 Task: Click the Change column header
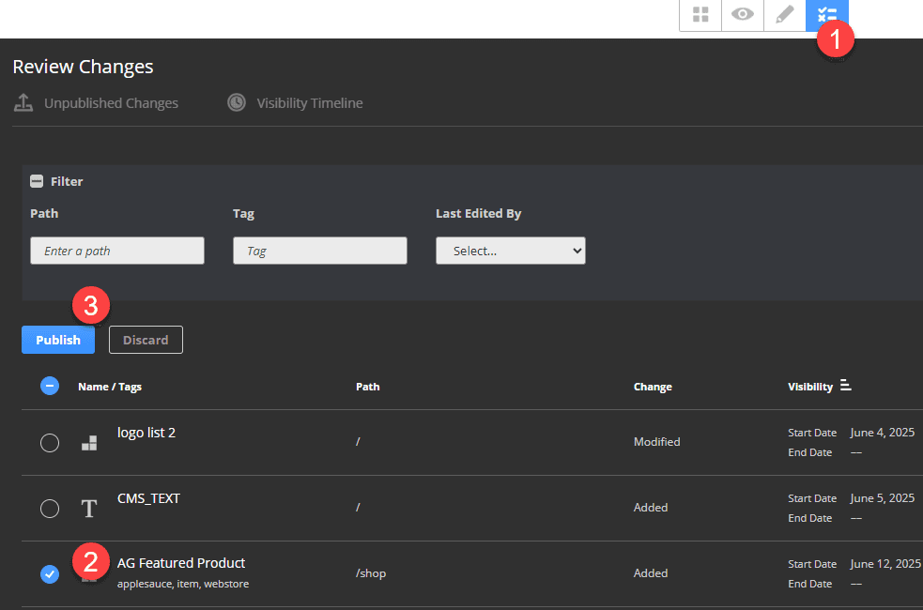pyautogui.click(x=653, y=387)
